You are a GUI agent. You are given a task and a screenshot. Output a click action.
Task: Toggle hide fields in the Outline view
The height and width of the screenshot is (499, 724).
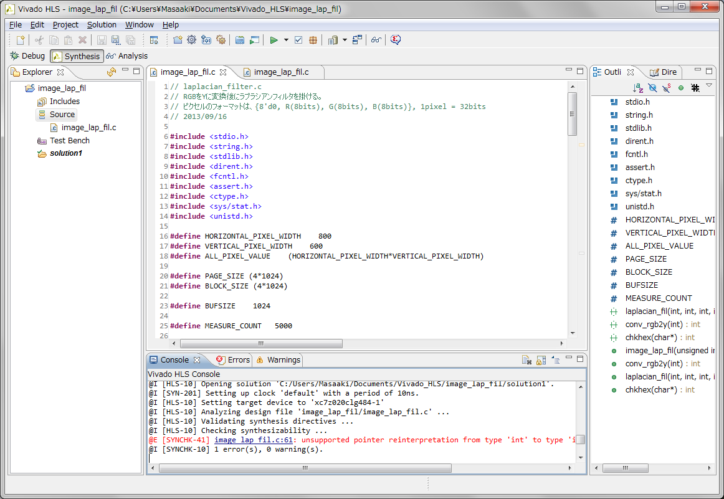(x=652, y=87)
